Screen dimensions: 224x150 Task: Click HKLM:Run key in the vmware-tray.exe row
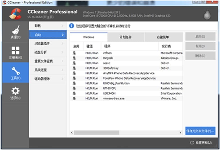click(x=92, y=98)
